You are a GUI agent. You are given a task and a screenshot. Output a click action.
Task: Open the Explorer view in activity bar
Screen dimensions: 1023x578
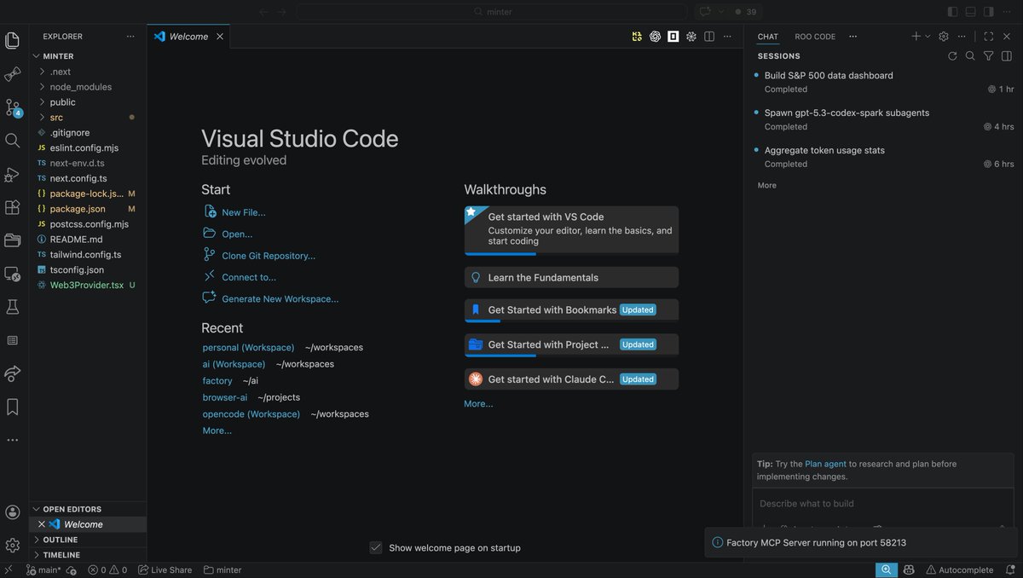click(13, 40)
